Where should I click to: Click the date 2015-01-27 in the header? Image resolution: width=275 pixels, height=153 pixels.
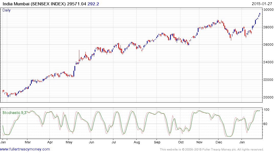point(262,4)
